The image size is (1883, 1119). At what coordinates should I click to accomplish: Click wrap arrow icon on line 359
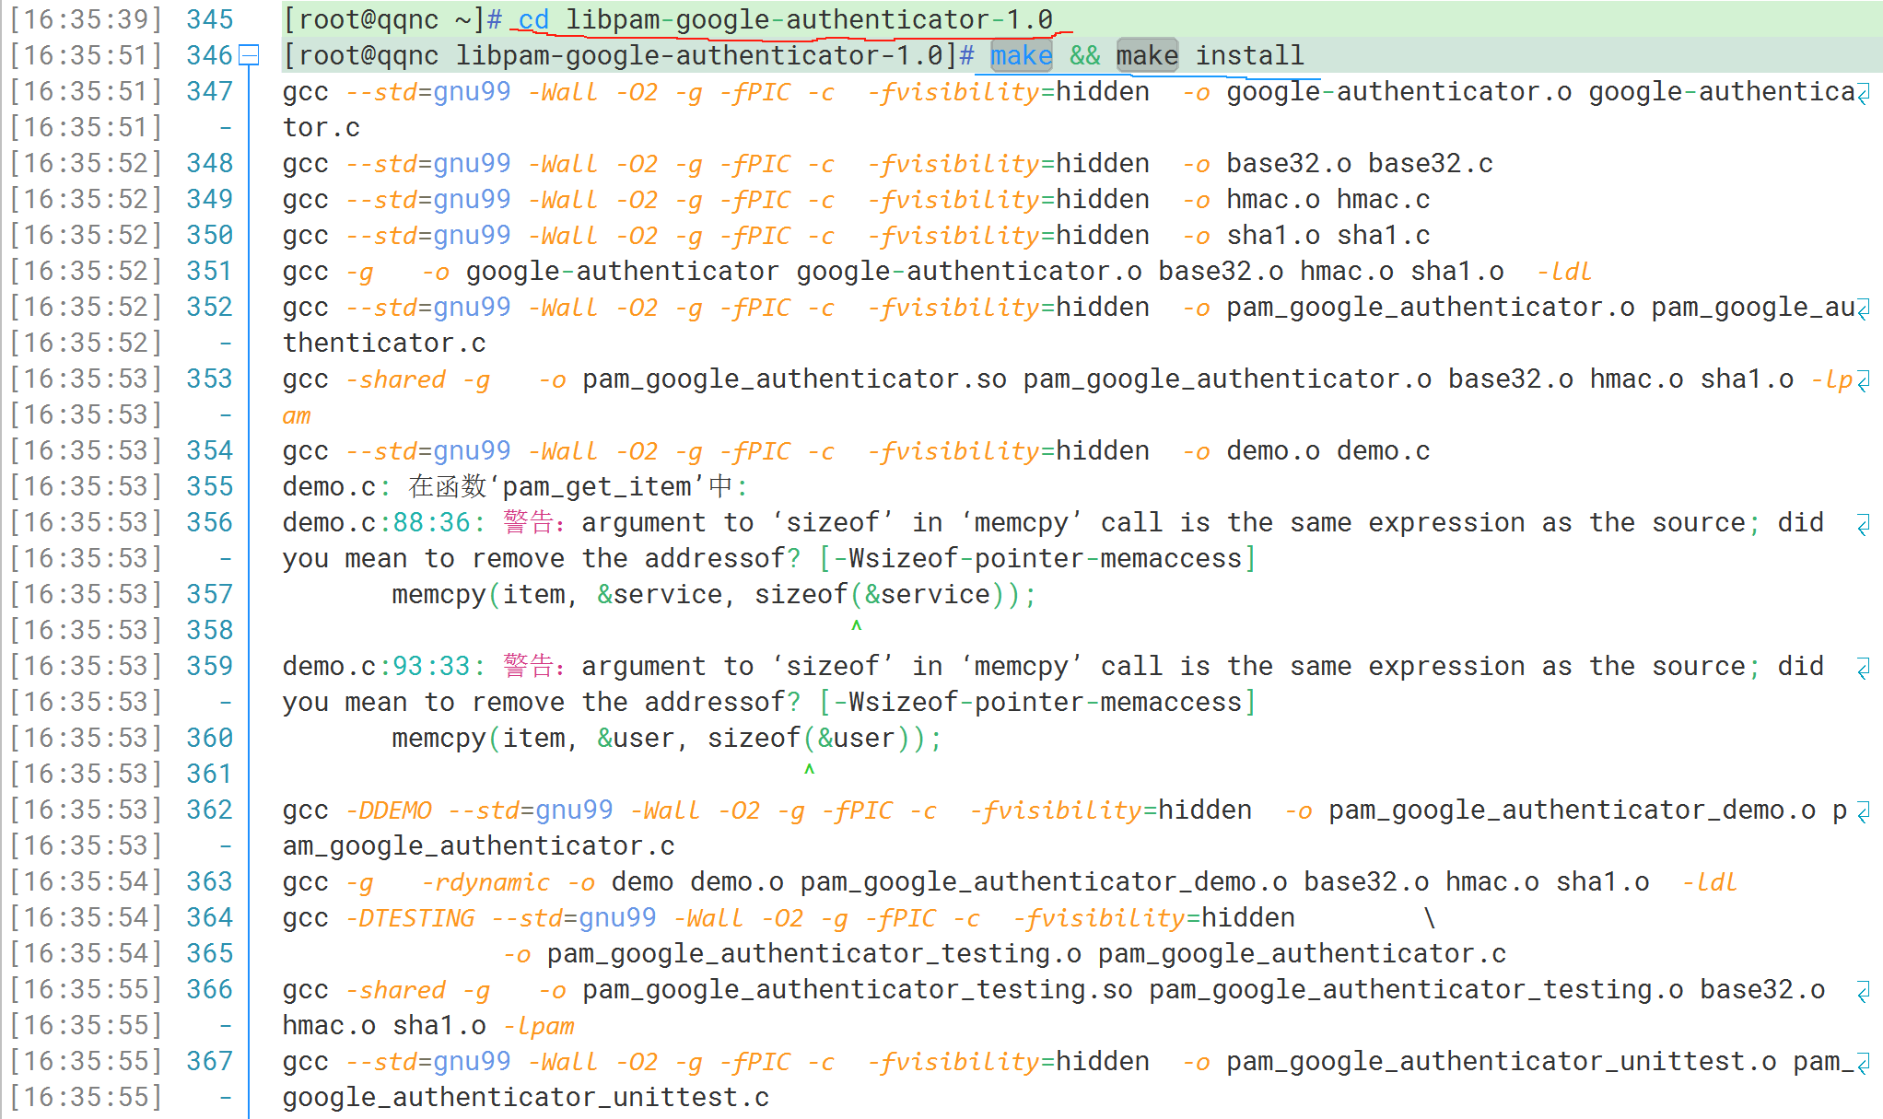pos(1864,668)
